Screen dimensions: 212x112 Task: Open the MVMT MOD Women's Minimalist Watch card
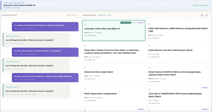pyautogui.click(x=178, y=31)
